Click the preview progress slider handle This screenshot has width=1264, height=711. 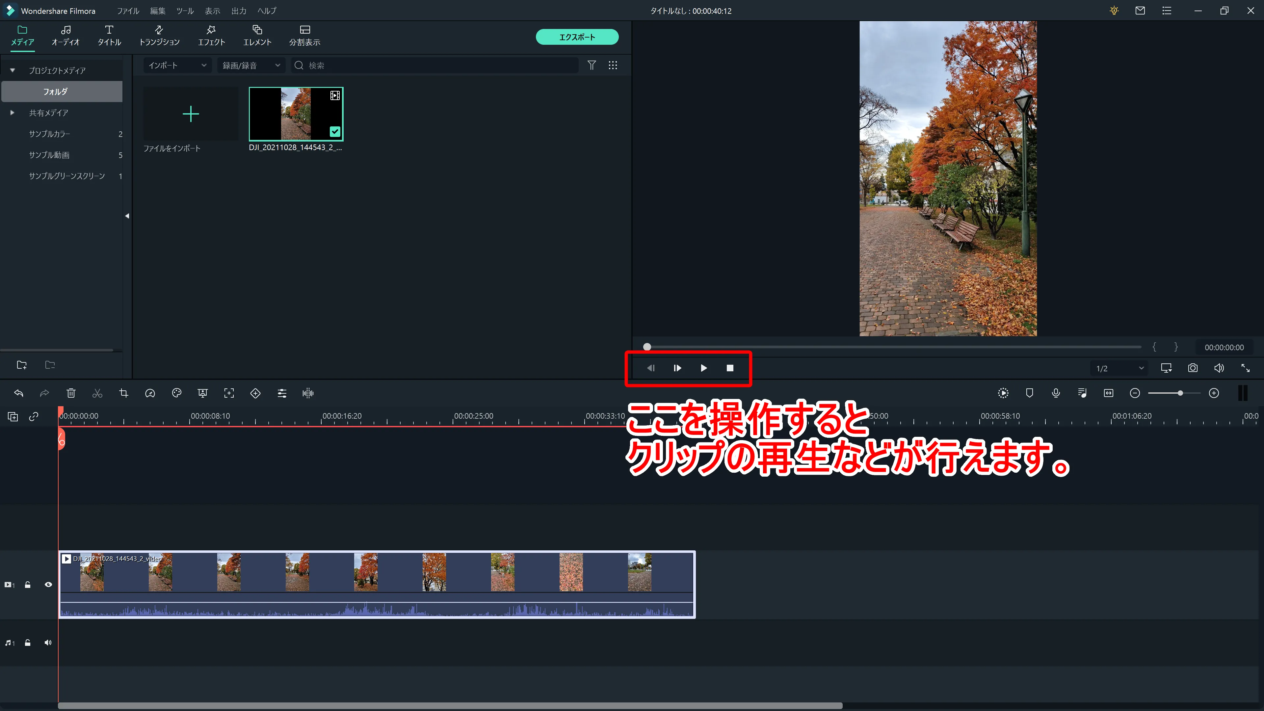[x=647, y=347]
